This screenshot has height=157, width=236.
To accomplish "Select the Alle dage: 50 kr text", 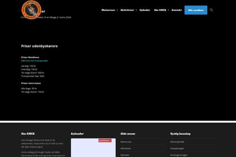I will click(x=29, y=88).
